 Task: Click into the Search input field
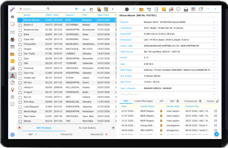click(35, 9)
